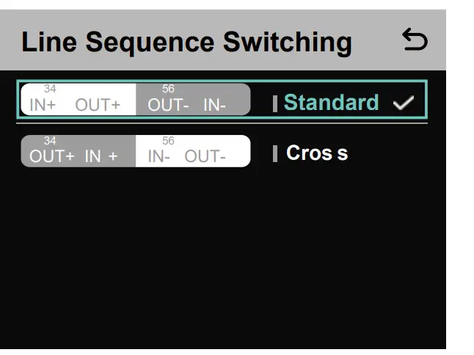474x355 pixels.
Task: Click the checkmark next to Standard
Action: [x=403, y=103]
